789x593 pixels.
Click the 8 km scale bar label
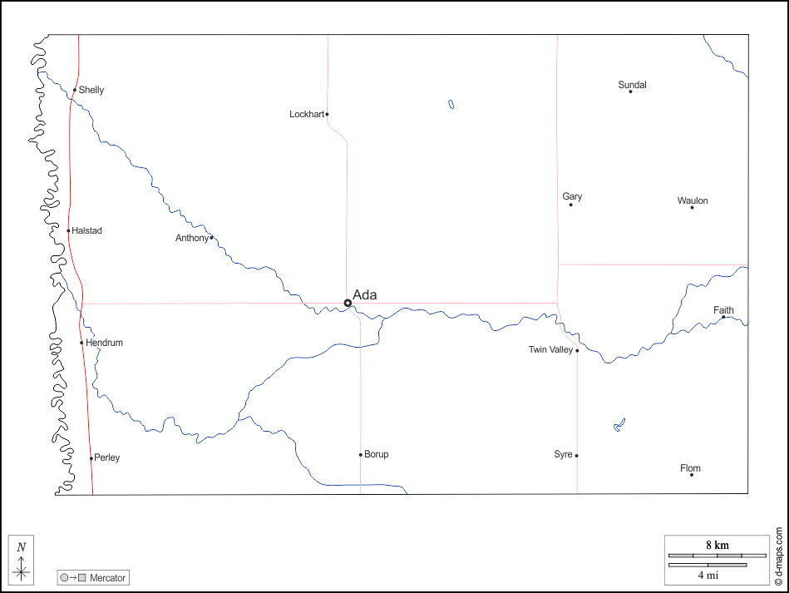[717, 545]
